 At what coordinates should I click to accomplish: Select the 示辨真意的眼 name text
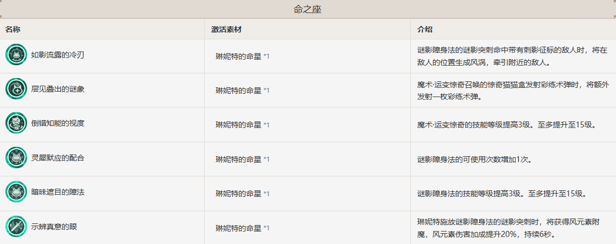(54, 227)
